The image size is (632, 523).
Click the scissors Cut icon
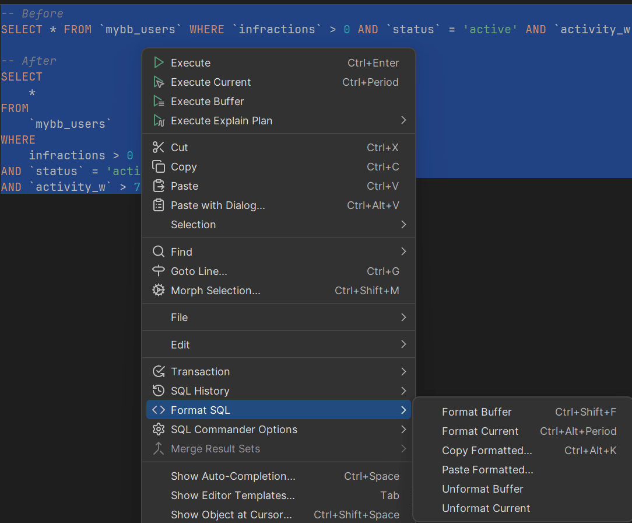[159, 147]
